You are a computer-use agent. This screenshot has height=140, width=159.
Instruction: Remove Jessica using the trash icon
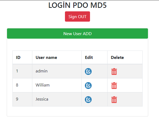click(x=114, y=99)
